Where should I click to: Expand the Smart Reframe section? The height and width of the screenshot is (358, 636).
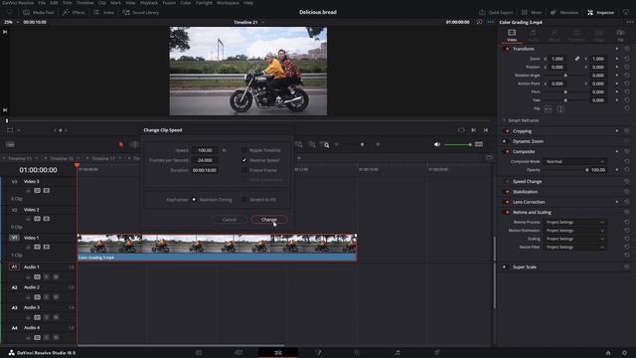(x=523, y=120)
